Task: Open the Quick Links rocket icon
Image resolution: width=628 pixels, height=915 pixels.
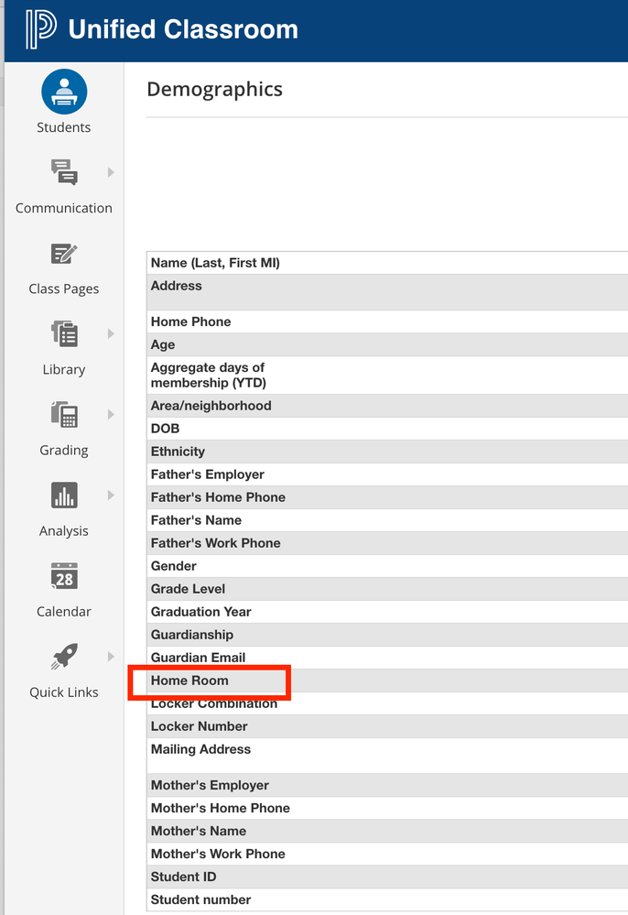Action: [64, 657]
